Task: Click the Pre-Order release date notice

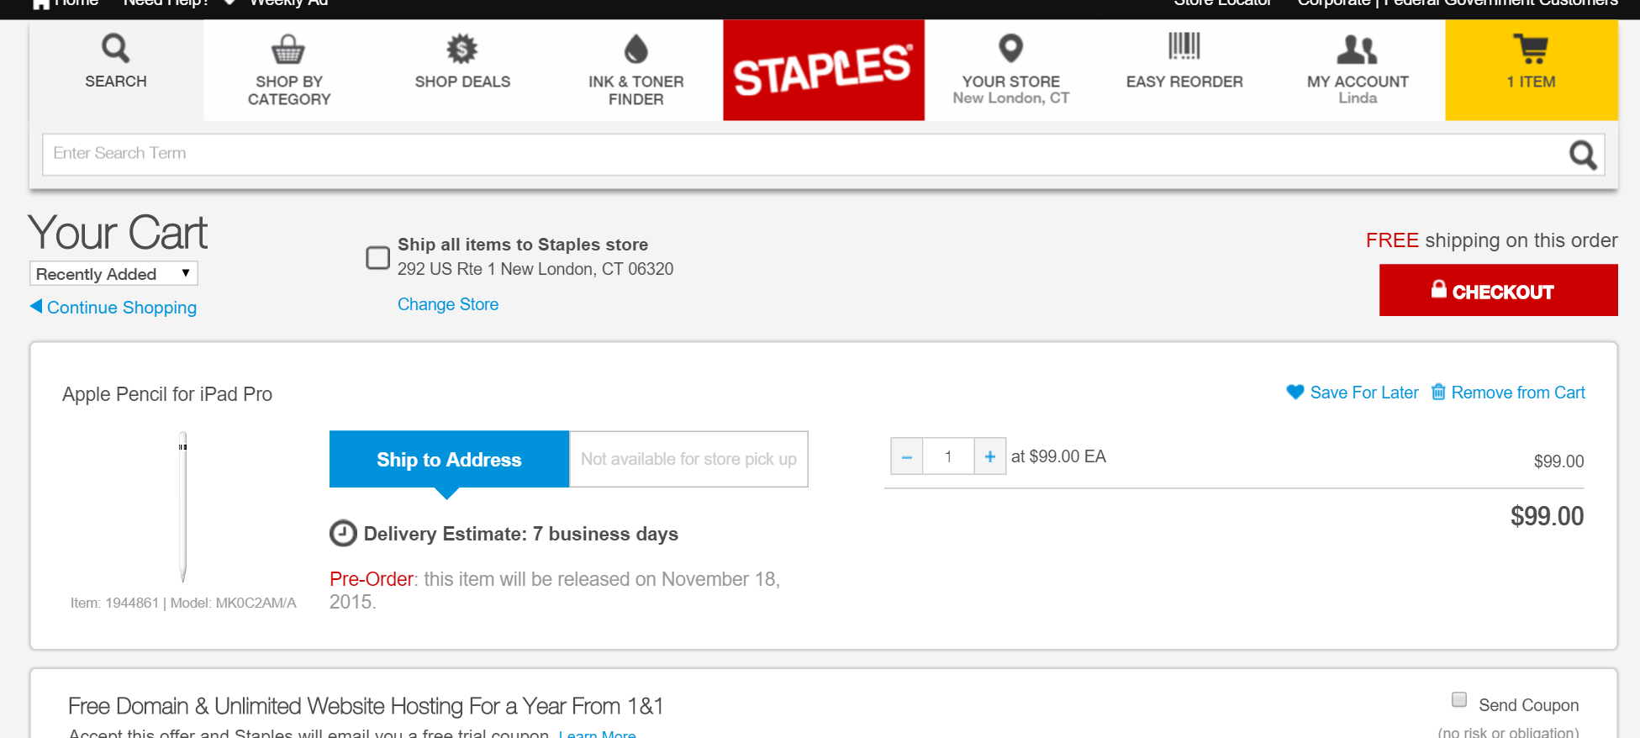Action: [555, 590]
